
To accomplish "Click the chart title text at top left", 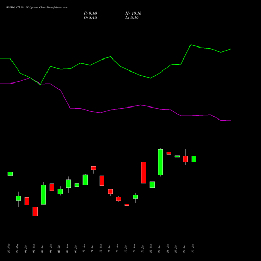I will 37,8.
